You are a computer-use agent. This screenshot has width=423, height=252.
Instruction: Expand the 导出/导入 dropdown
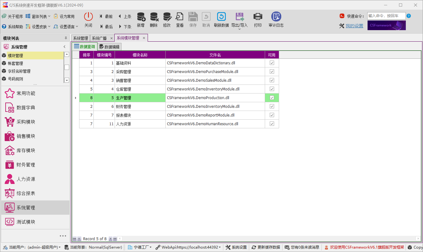239,29
